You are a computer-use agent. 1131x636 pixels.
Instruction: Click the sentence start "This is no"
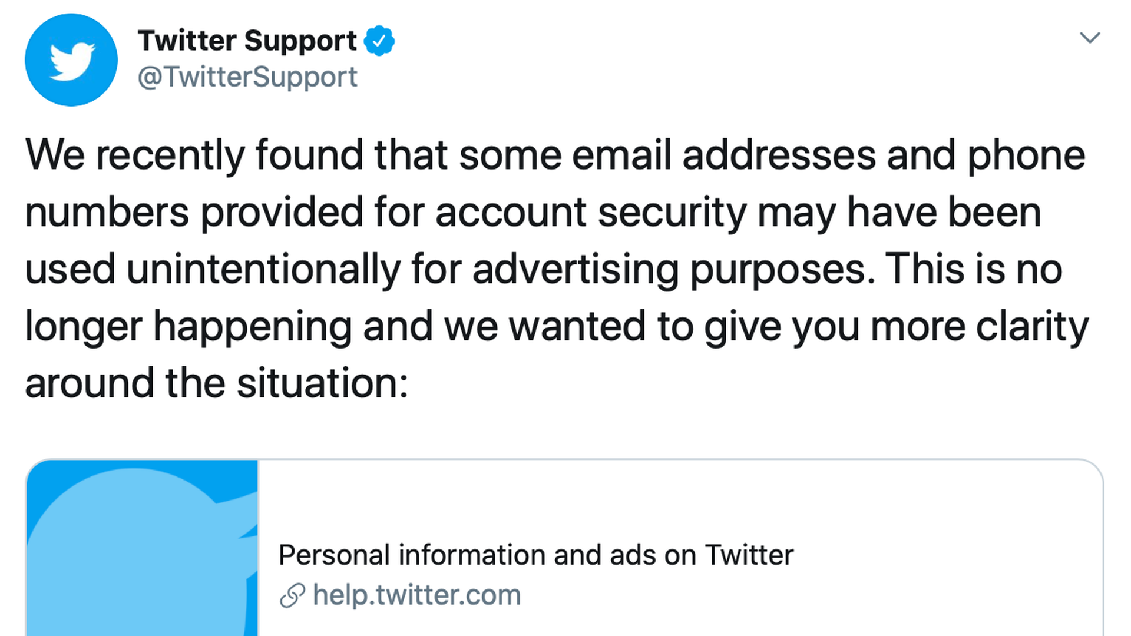click(974, 269)
